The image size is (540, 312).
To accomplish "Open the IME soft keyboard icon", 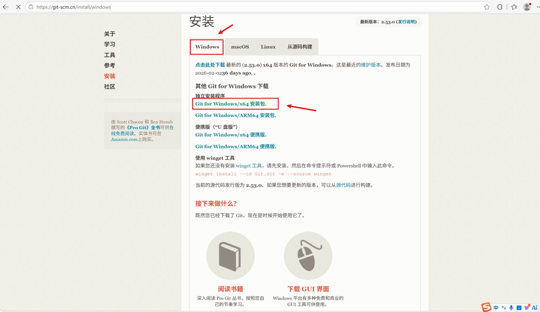I will point(519,308).
